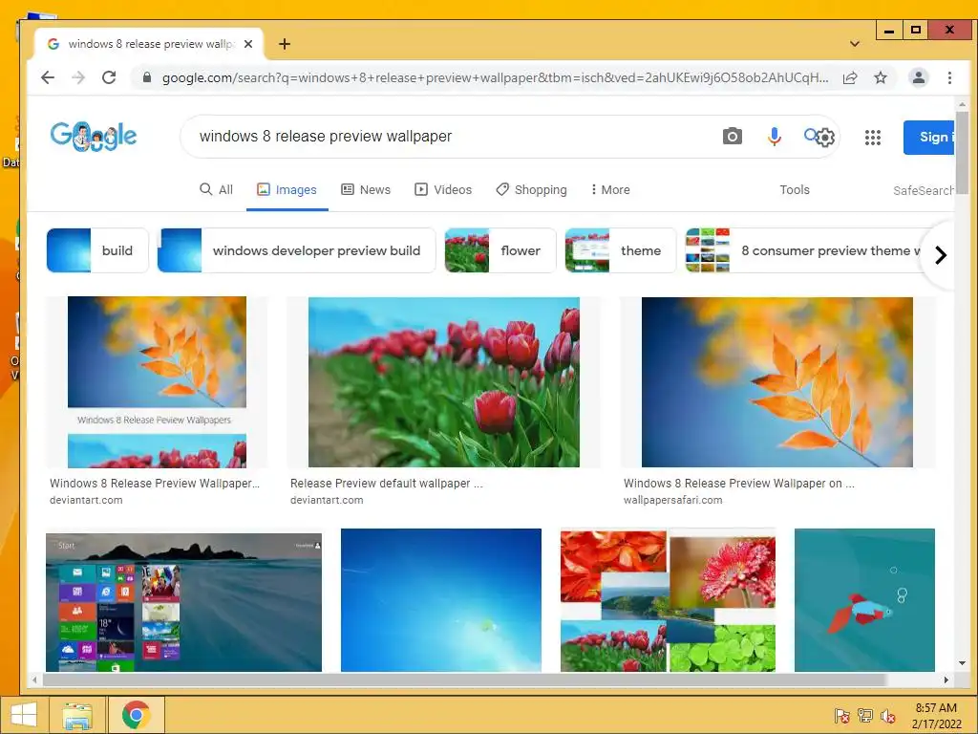This screenshot has height=734, width=978.
Task: Open quick settings gear icon
Action: click(x=825, y=138)
